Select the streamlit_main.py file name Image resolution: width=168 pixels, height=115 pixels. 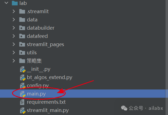coord(48,110)
